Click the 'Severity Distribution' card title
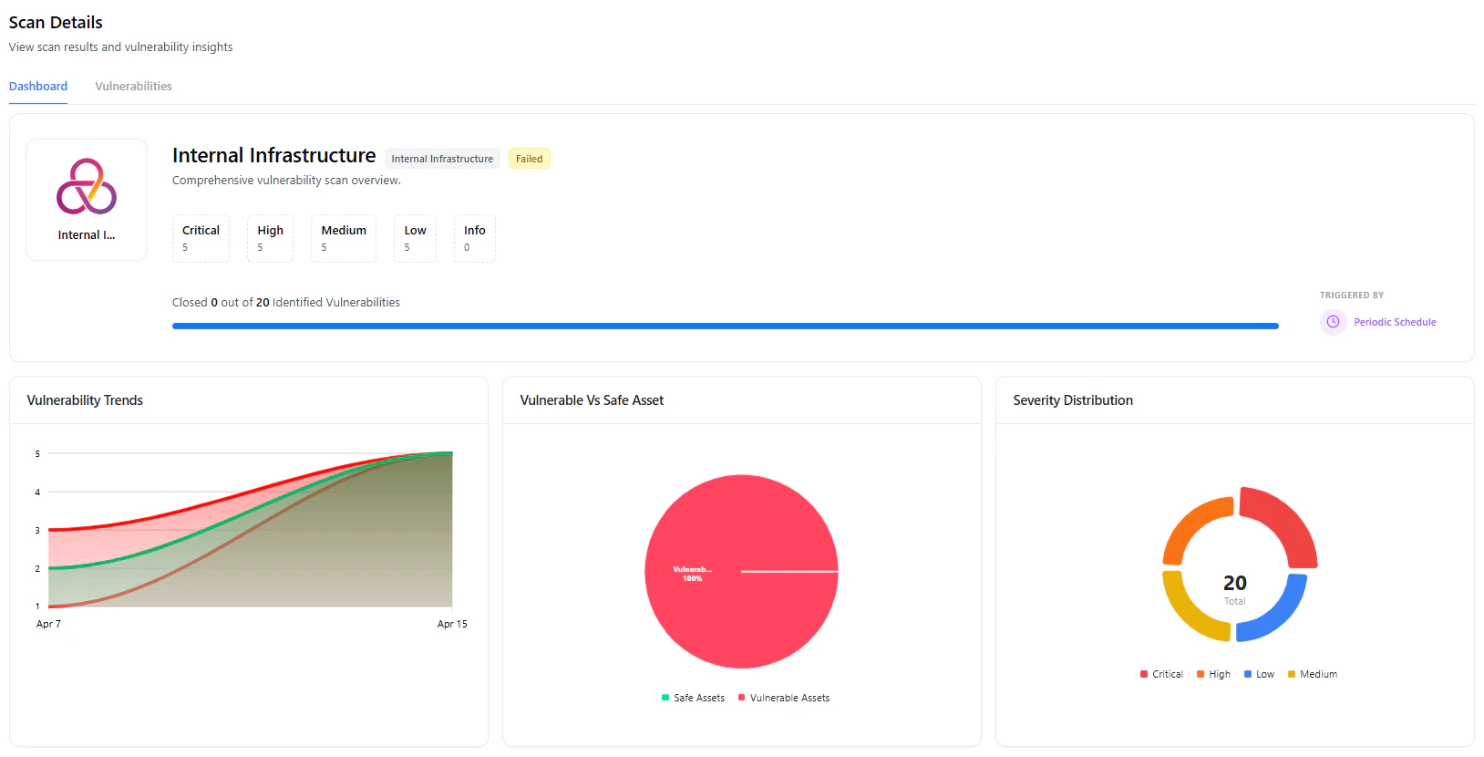The image size is (1484, 757). pos(1073,400)
